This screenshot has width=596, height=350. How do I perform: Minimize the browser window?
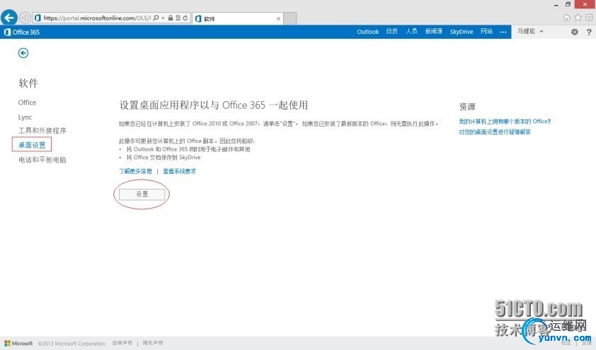[556, 4]
